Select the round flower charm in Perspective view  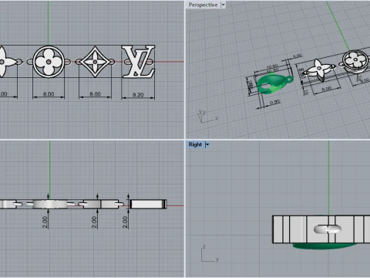point(356,61)
